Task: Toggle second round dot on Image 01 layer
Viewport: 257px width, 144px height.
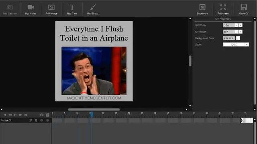Action: pyautogui.click(x=47, y=120)
